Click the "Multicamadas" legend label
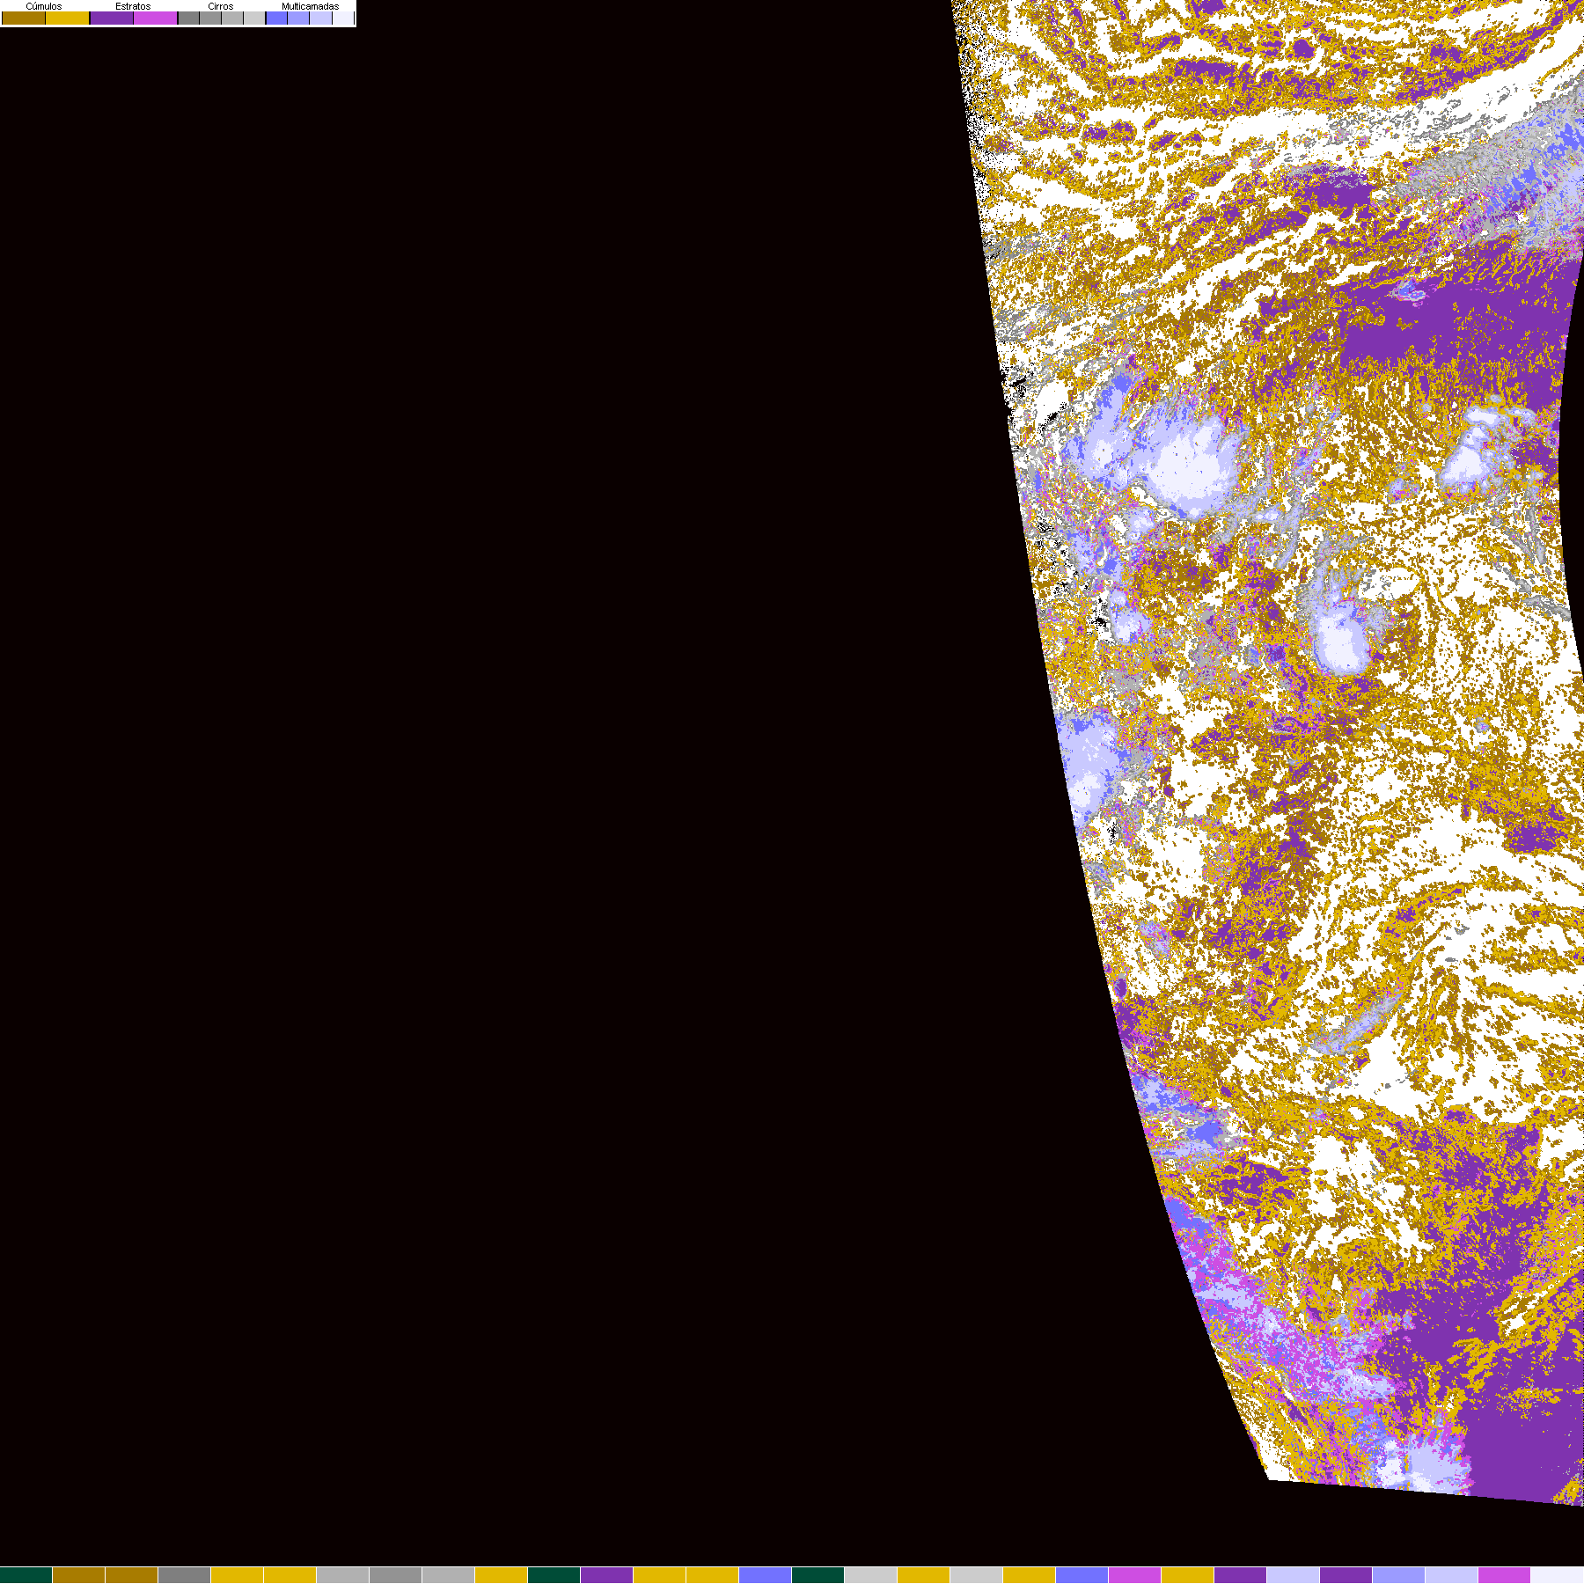This screenshot has width=1584, height=1584. pyautogui.click(x=310, y=6)
